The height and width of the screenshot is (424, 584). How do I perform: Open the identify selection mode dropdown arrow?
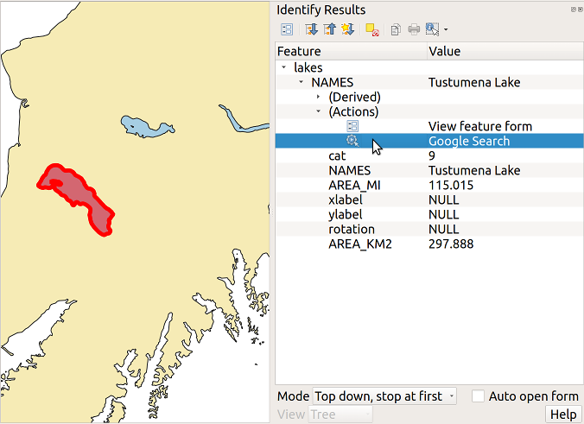(x=445, y=30)
